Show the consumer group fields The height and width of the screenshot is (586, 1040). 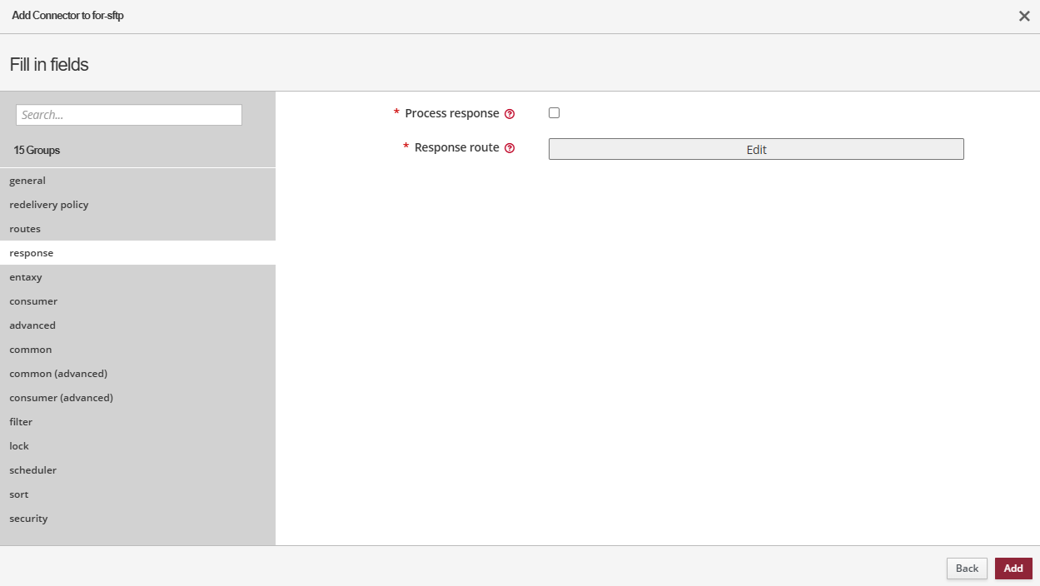pyautogui.click(x=33, y=301)
